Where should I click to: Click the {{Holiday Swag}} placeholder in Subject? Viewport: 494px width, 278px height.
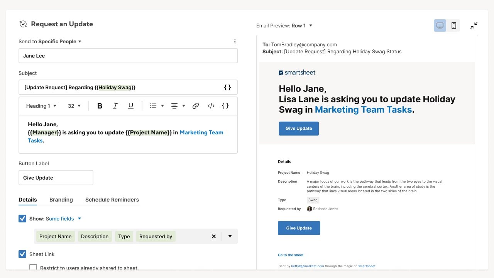115,87
